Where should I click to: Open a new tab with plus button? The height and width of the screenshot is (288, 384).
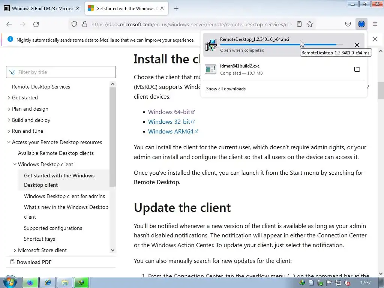coord(176,9)
